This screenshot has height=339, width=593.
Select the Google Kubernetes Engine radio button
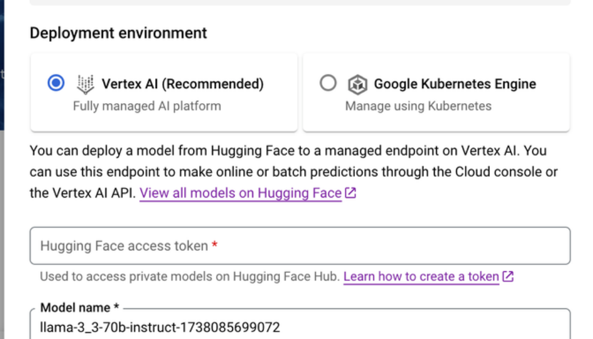tap(328, 83)
